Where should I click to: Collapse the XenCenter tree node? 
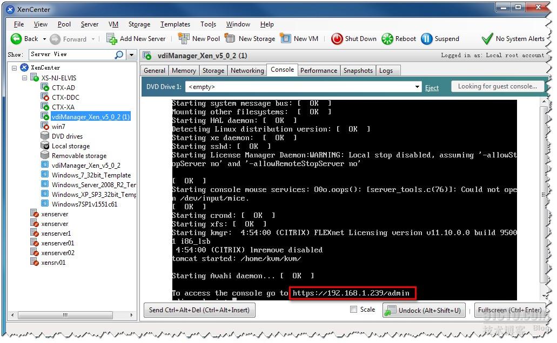14,68
